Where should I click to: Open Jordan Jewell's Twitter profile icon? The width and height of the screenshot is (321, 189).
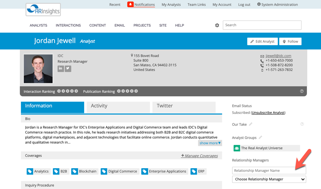[68, 68]
